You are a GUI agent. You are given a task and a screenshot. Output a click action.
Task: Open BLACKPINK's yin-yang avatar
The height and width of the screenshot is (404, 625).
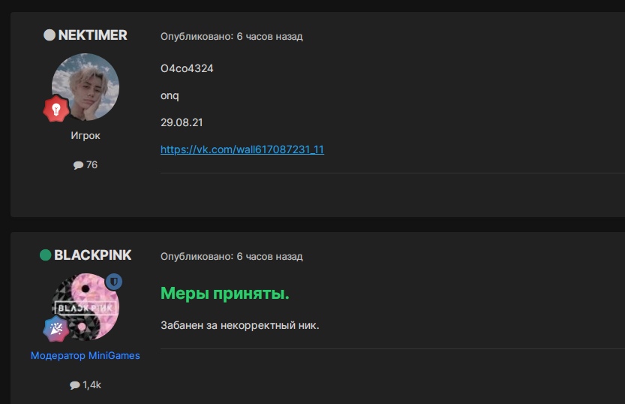pos(86,306)
